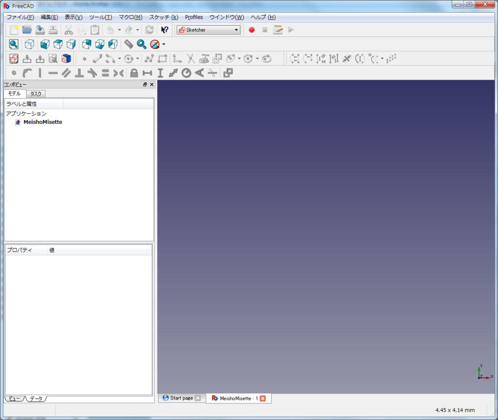Apply the Radius constraint
Viewport: 498px width, 420px height.
click(x=186, y=73)
